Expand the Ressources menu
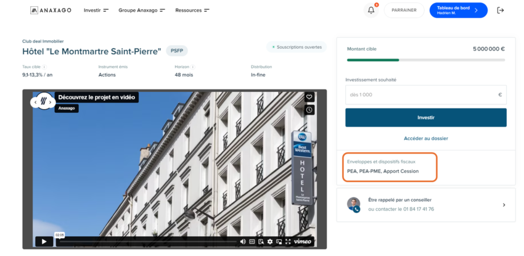This screenshot has width=524, height=256. coord(192,10)
